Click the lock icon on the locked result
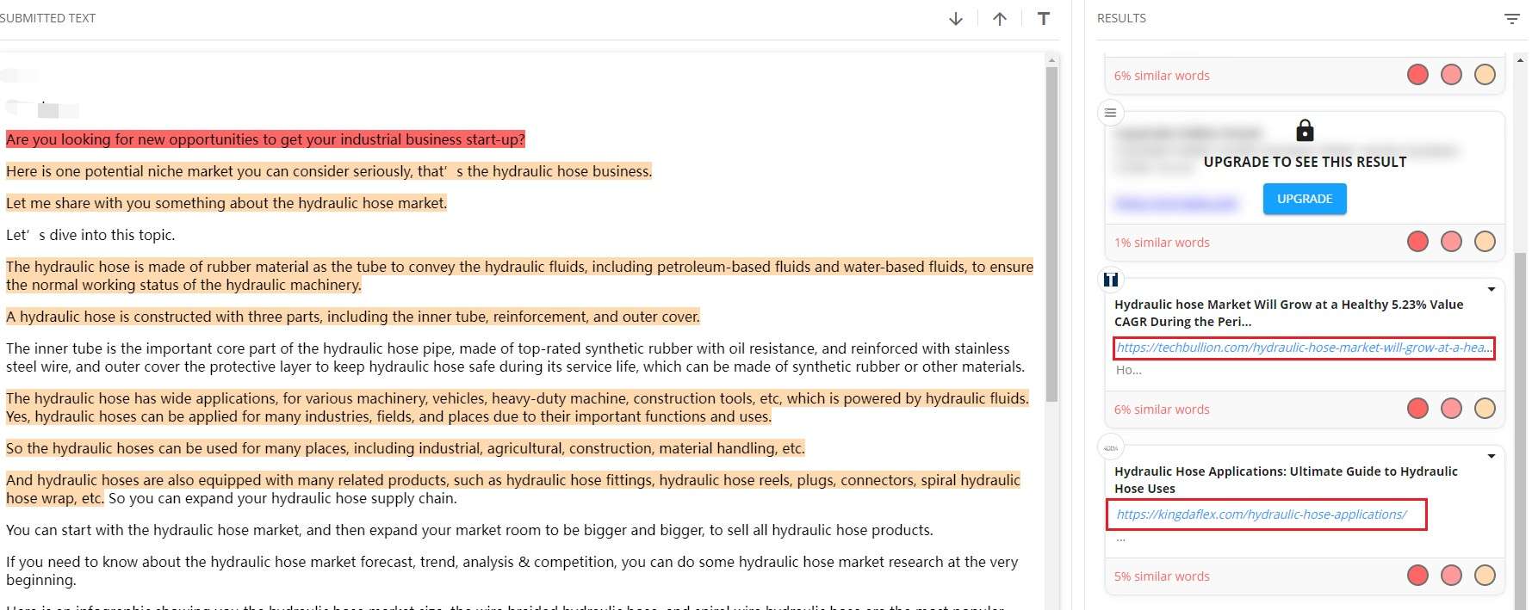Image resolution: width=1532 pixels, height=610 pixels. pos(1305,131)
